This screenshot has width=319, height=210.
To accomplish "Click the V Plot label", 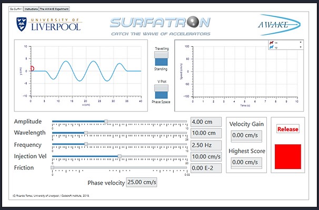I will click(162, 82).
